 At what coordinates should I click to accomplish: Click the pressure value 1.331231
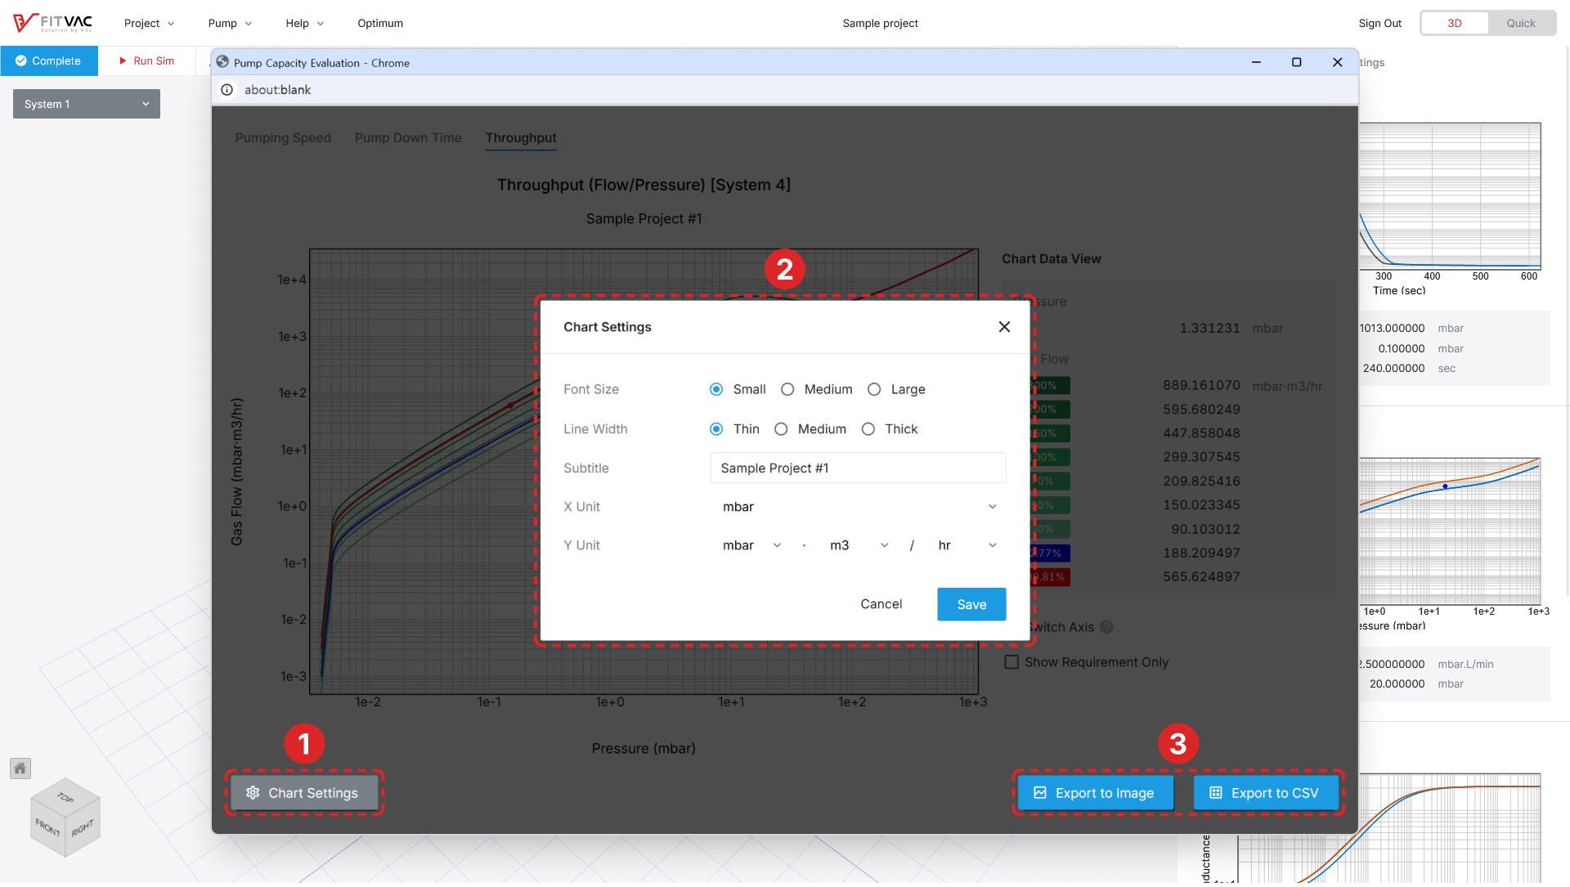[1209, 329]
